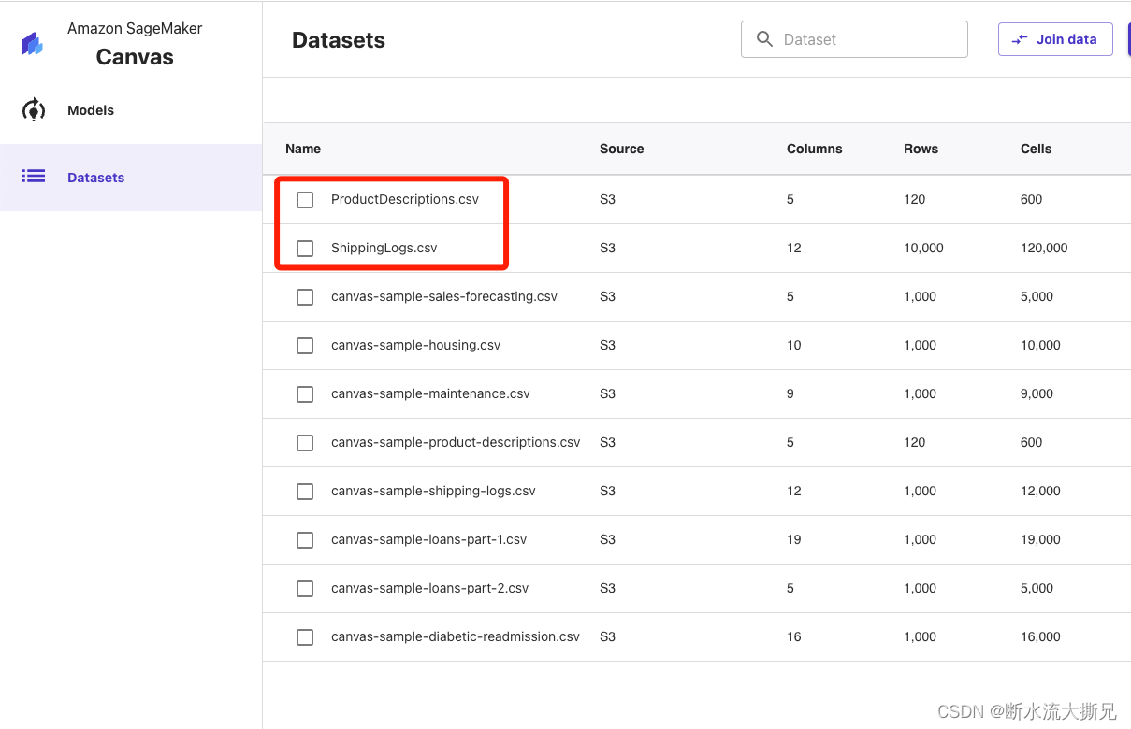Click the Datasets list icon in sidebar
This screenshot has height=729, width=1131.
point(34,176)
